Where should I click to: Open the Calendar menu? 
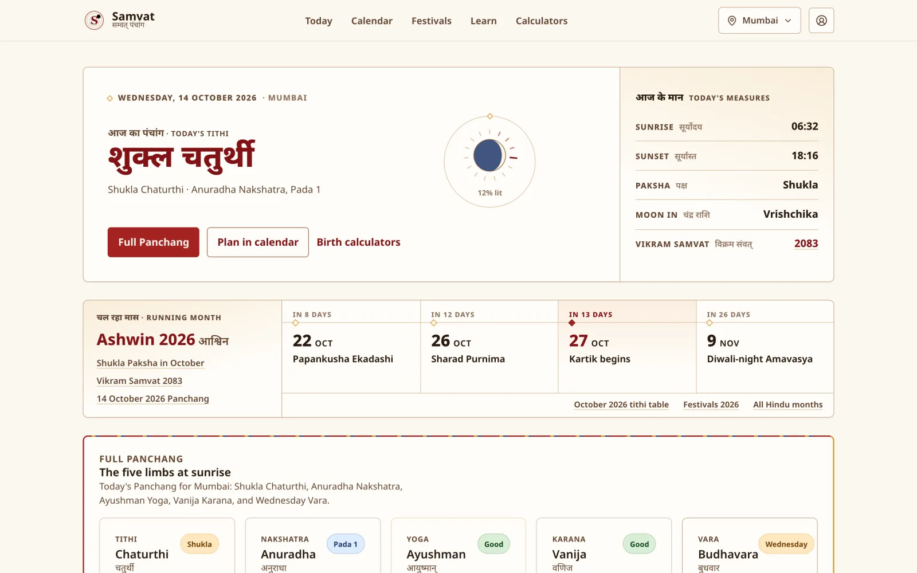click(x=372, y=21)
